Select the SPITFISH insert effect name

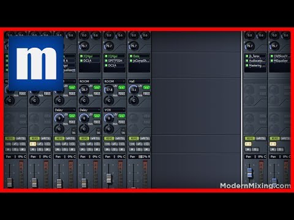point(115,61)
